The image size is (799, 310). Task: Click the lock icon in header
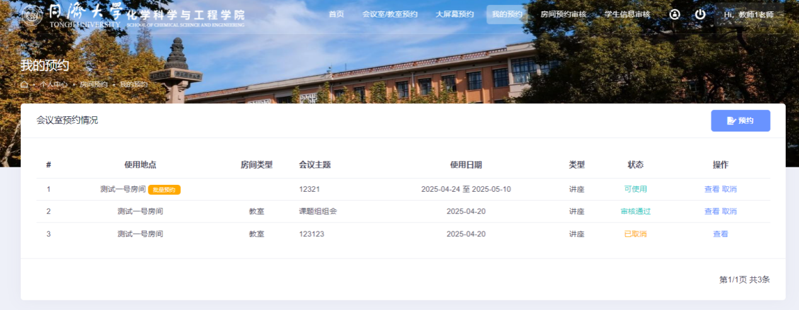(675, 14)
